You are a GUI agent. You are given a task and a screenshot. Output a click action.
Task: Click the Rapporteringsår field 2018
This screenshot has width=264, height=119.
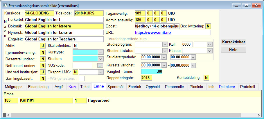coord(146,78)
